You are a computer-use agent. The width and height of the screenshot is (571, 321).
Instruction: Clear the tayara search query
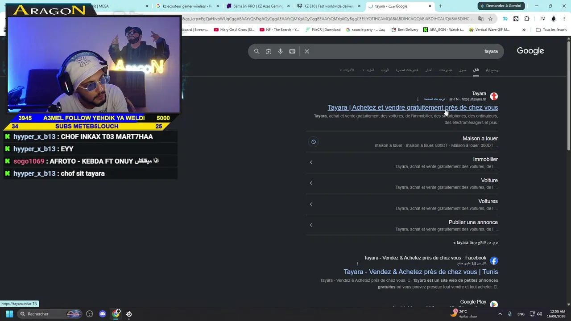(x=307, y=51)
